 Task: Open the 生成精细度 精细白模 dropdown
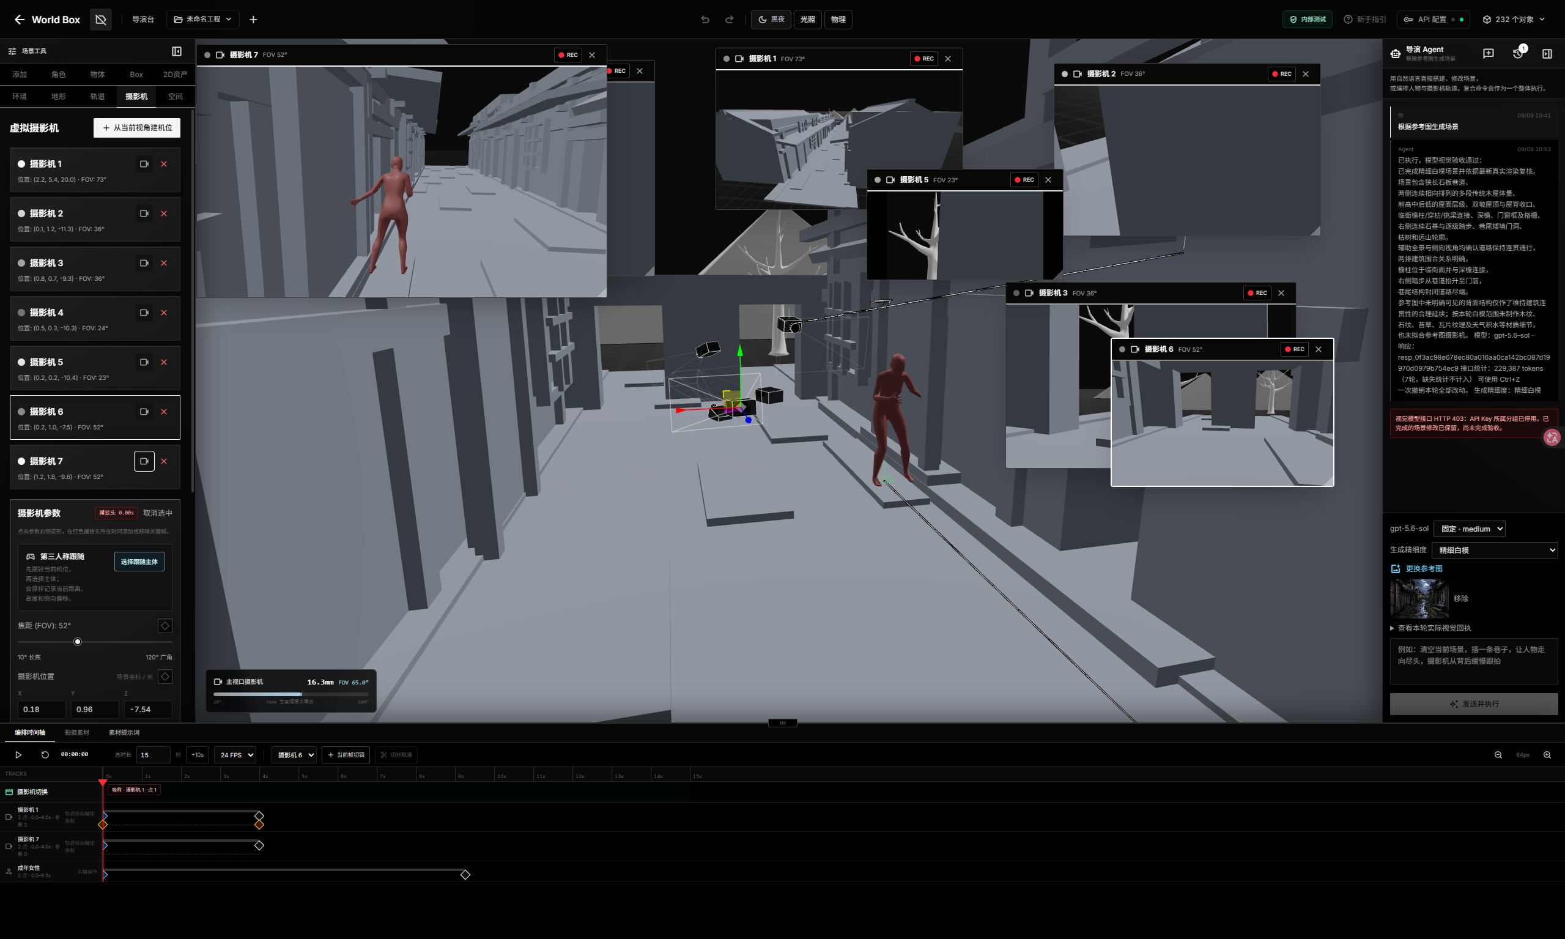[x=1495, y=551]
